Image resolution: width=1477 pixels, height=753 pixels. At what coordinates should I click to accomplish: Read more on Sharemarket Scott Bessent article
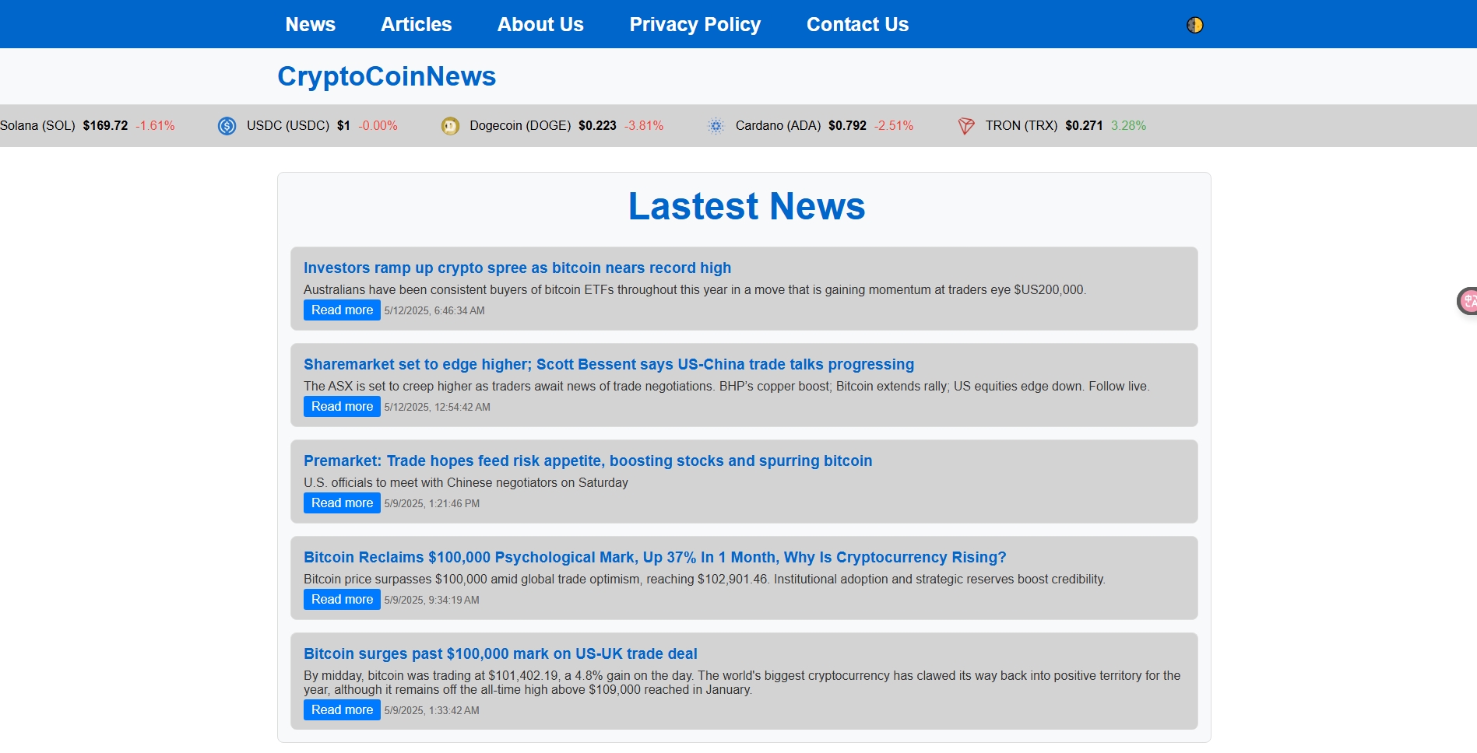coord(342,406)
